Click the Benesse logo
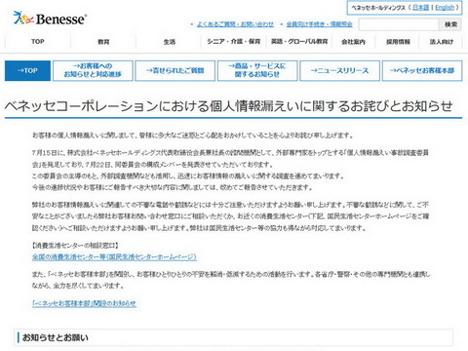Viewport: 468px width, 351px height. click(50, 19)
